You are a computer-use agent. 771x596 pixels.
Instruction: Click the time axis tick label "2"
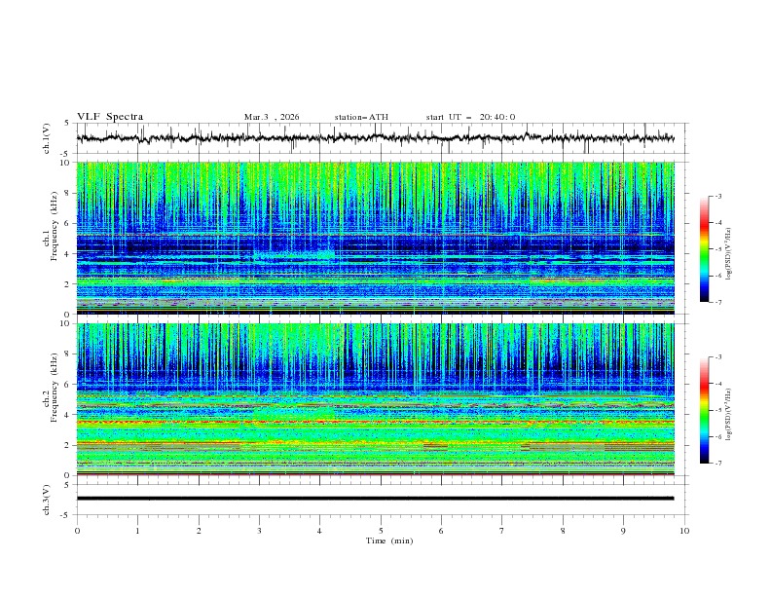199,531
